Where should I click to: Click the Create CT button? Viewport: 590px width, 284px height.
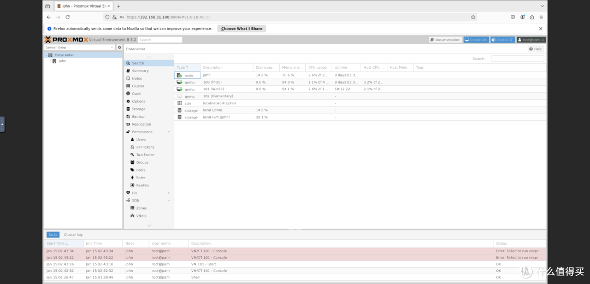coord(503,39)
